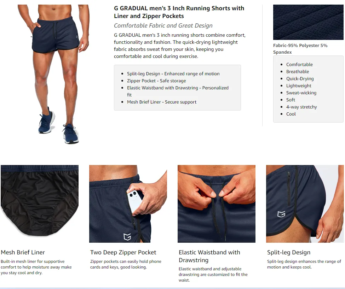Image resolution: width=345 pixels, height=289 pixels.
Task: Click the white phone in the pocket photo
Action: [x=135, y=201]
